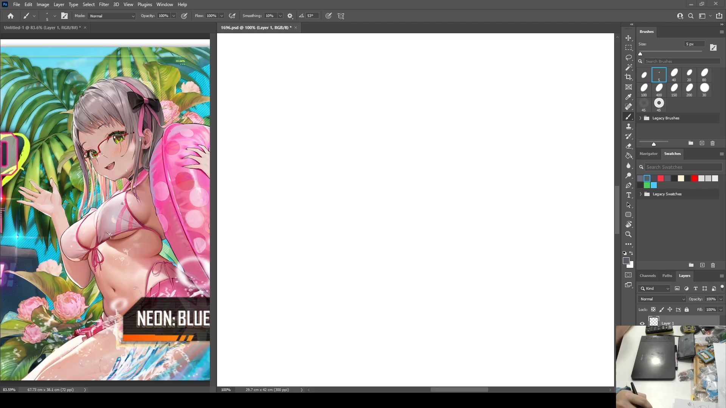
Task: Toggle lock transparent pixels
Action: (x=653, y=309)
